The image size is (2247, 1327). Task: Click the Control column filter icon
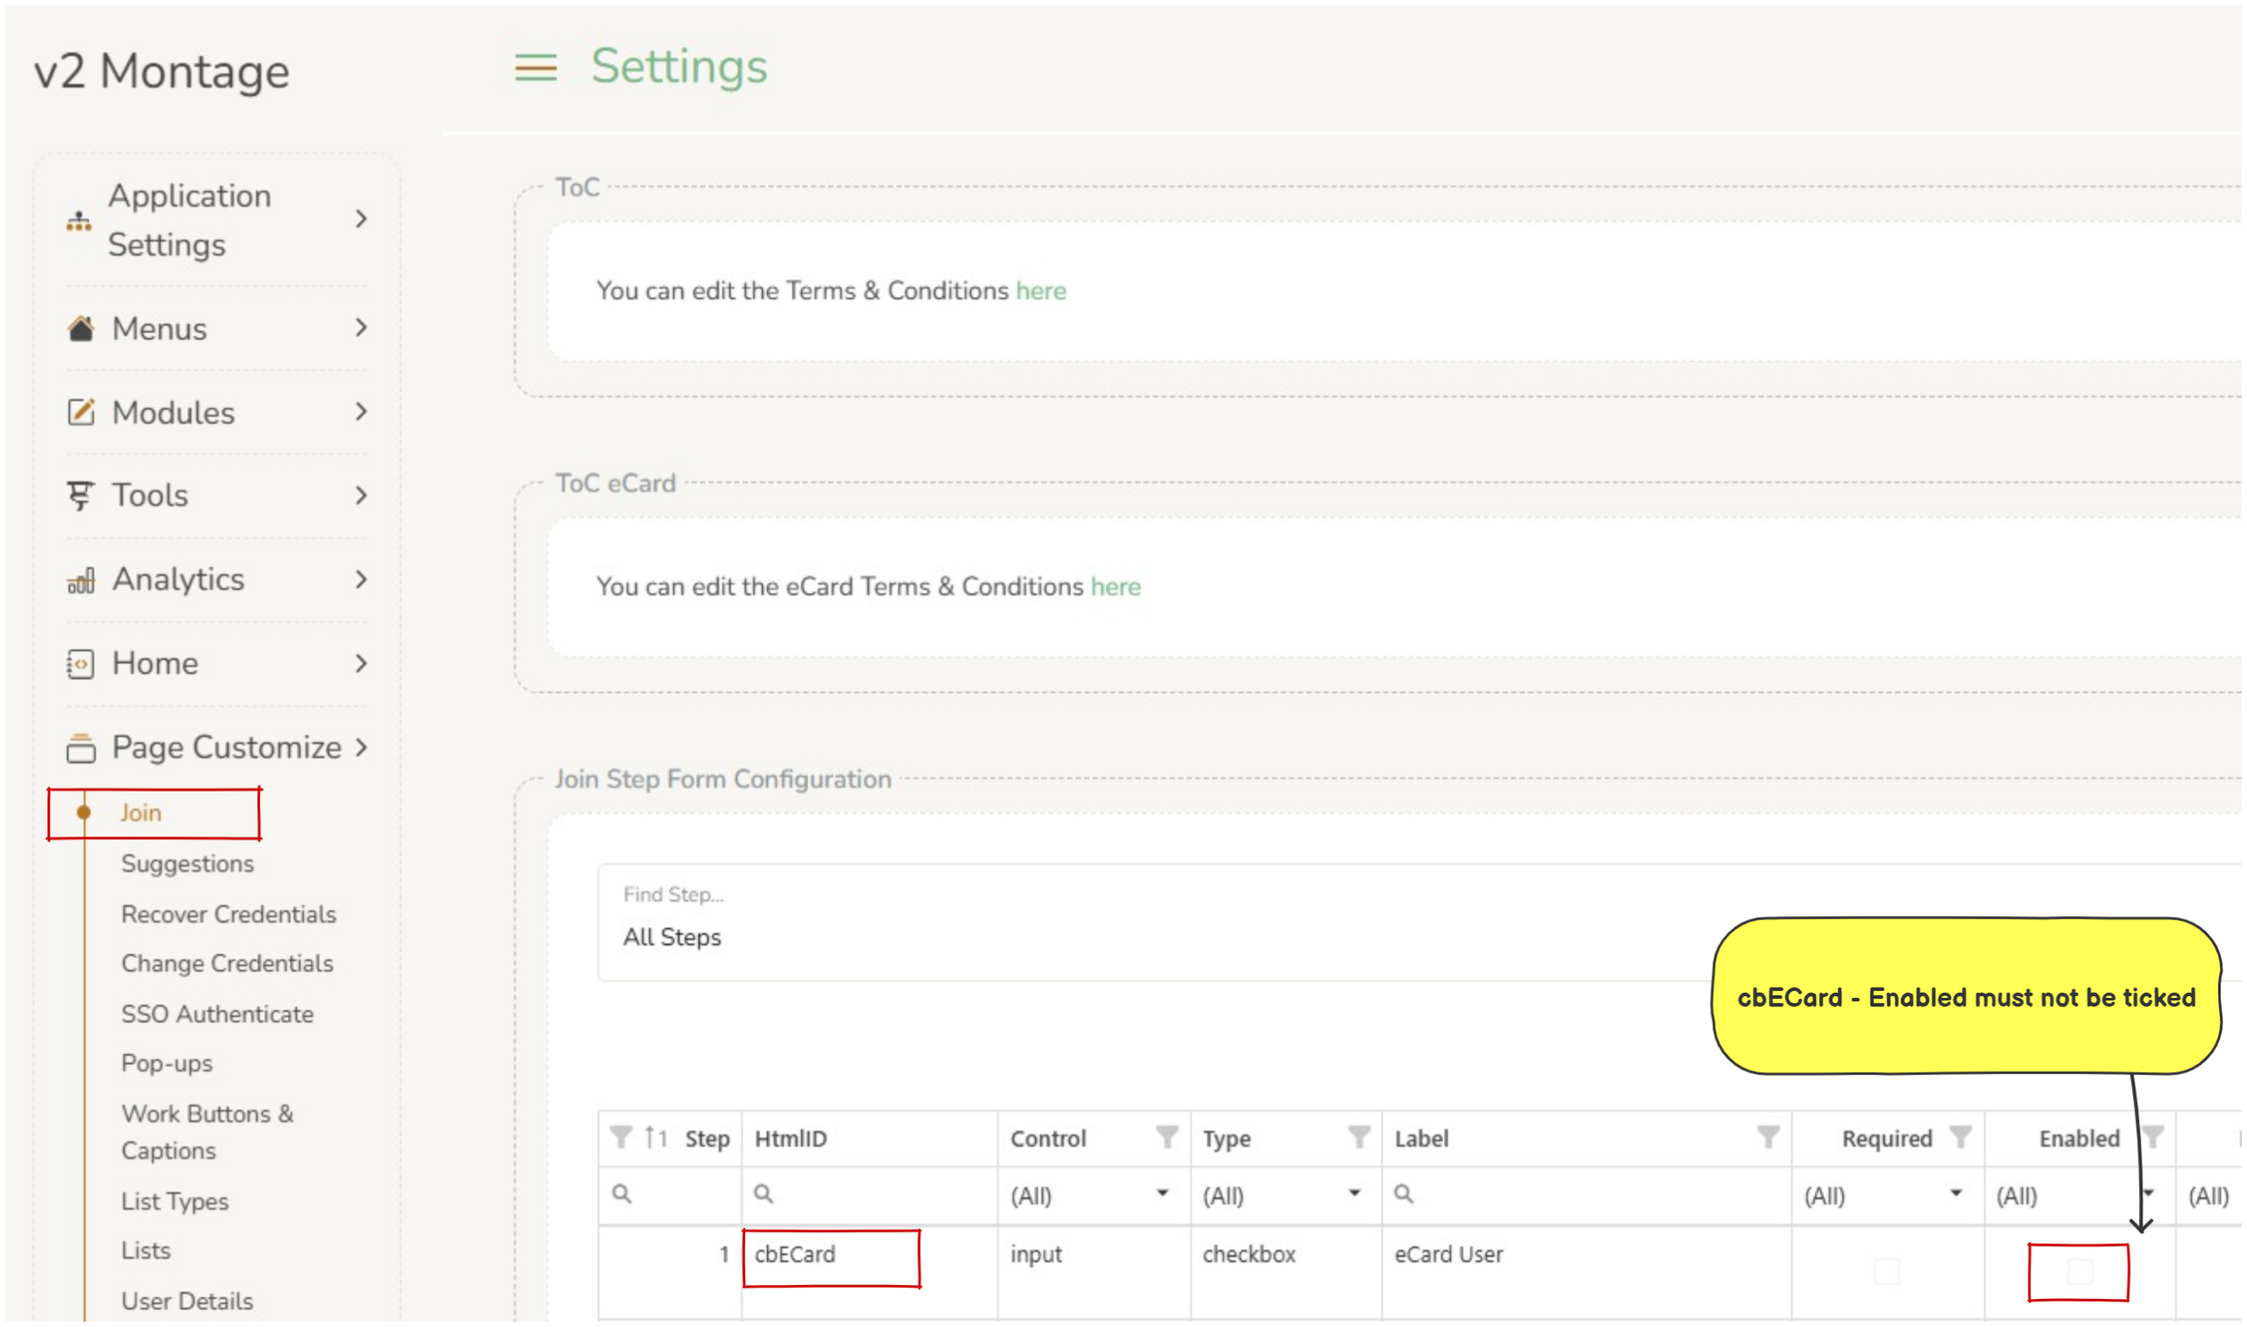click(x=1166, y=1137)
